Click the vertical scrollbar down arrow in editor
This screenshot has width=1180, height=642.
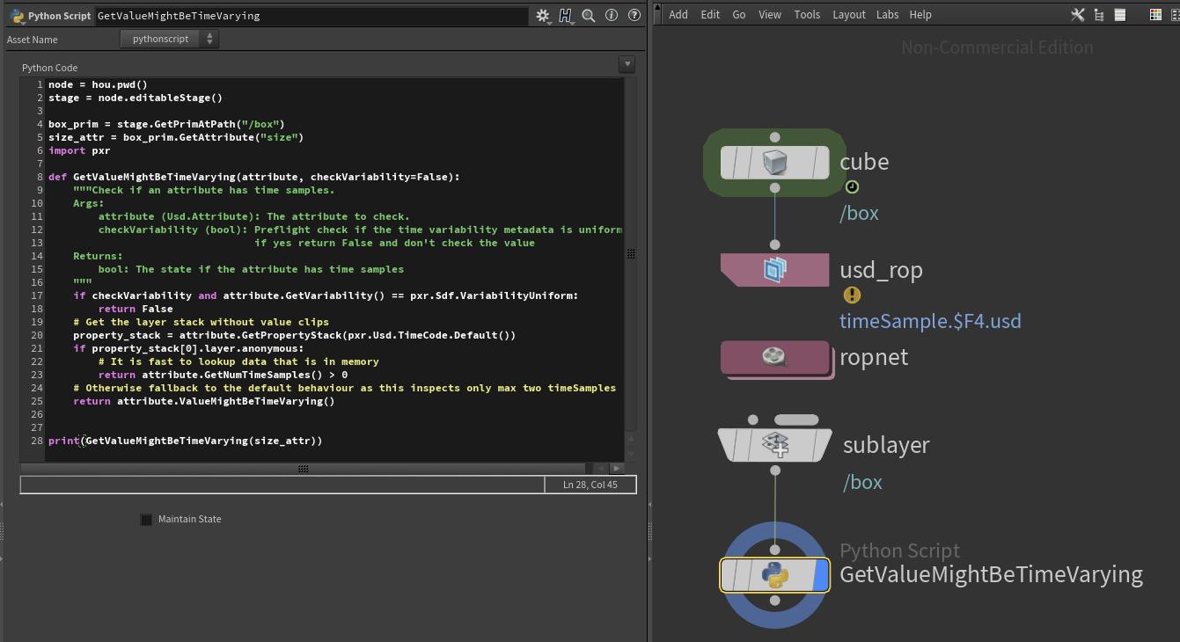click(x=630, y=452)
